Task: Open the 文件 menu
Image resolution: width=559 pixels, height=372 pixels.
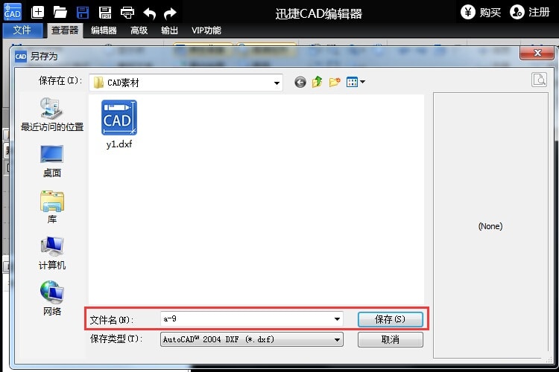Action: [22, 31]
